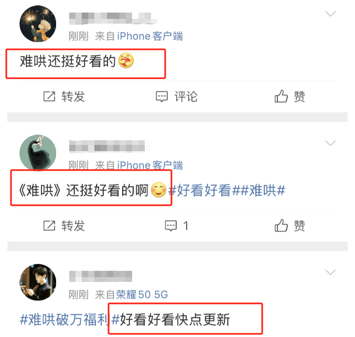The height and width of the screenshot is (337, 355).
Task: Tap 荣耀50 5G source link
Action: (142, 294)
